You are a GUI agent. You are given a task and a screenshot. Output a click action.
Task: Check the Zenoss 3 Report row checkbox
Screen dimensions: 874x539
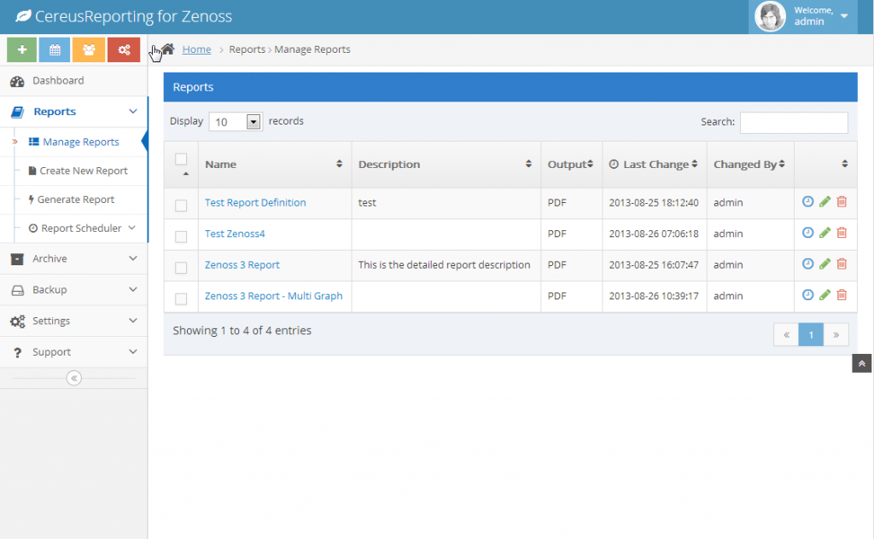pos(181,268)
